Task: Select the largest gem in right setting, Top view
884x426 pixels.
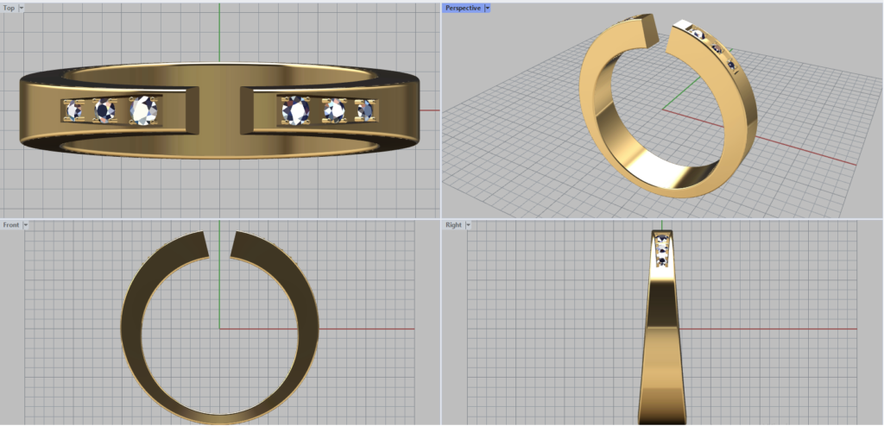Action: [297, 110]
